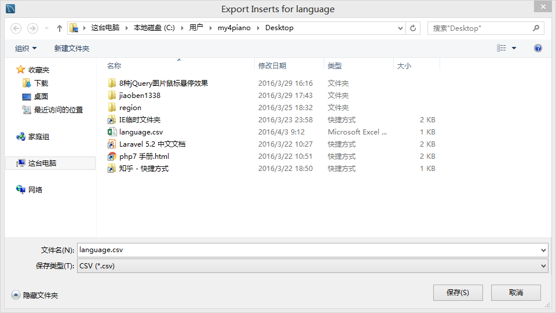Select the 知乎 - 快捷方式 shortcut
Image resolution: width=556 pixels, height=313 pixels.
coord(144,169)
